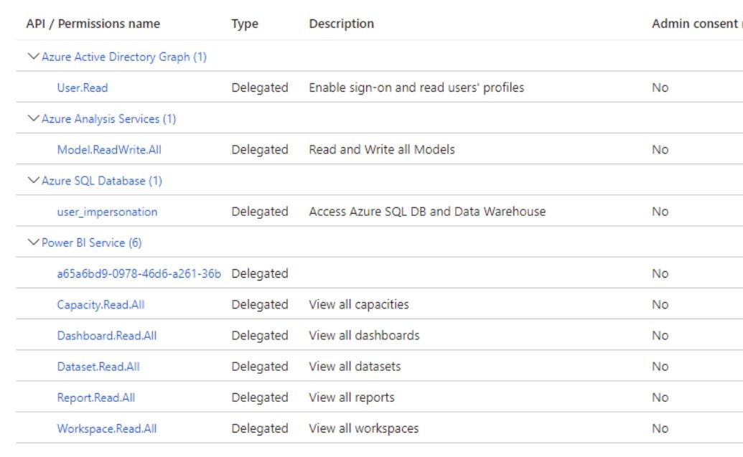
Task: Click the Description column header
Action: coord(341,24)
